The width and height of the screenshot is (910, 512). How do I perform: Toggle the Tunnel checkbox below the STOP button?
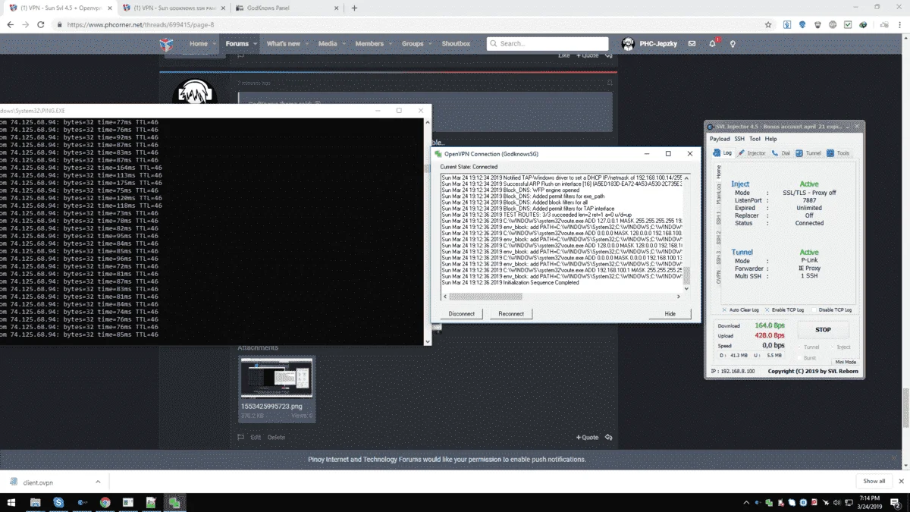pyautogui.click(x=808, y=347)
